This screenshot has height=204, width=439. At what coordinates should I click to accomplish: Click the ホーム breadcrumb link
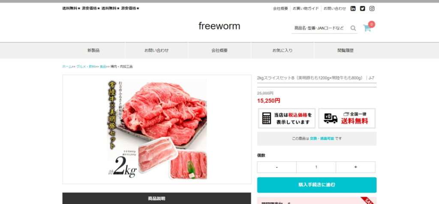pos(67,66)
